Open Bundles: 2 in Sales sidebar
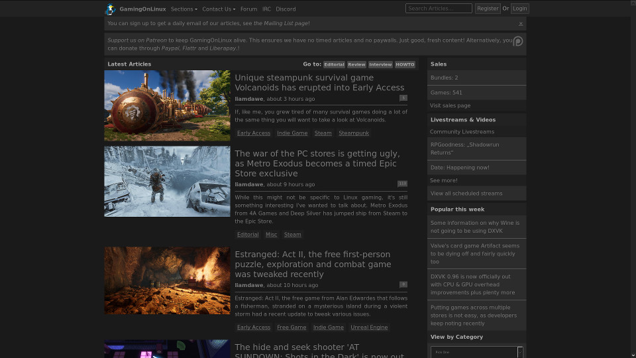Image resolution: width=636 pixels, height=358 pixels. tap(476, 78)
